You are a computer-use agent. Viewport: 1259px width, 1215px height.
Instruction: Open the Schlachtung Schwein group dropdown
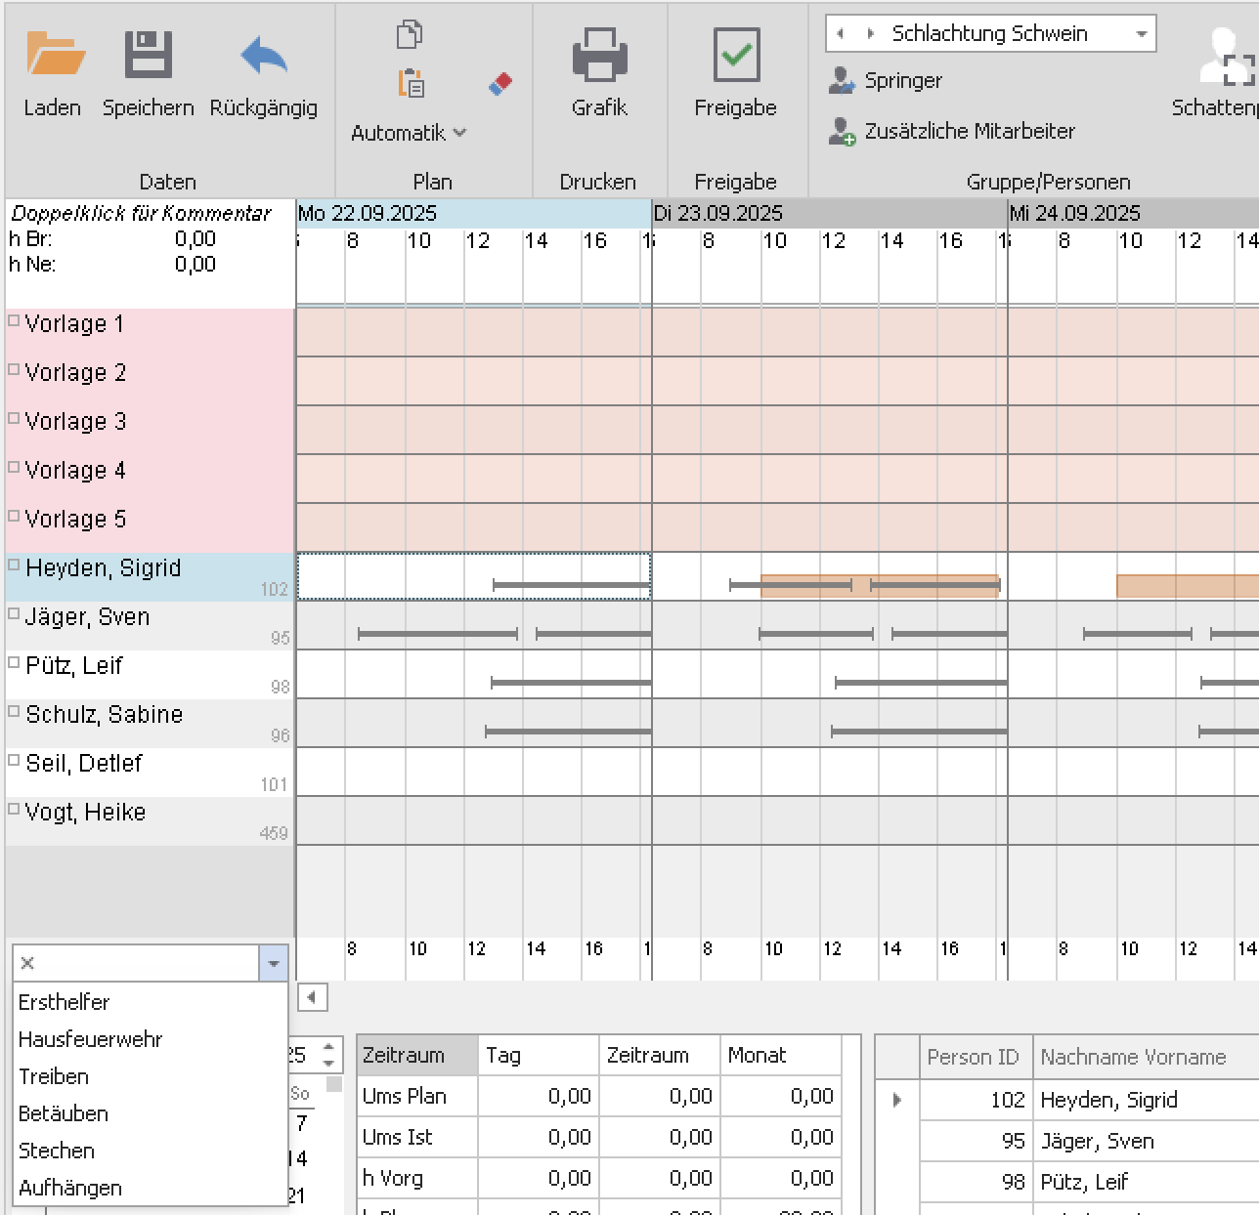[1141, 33]
